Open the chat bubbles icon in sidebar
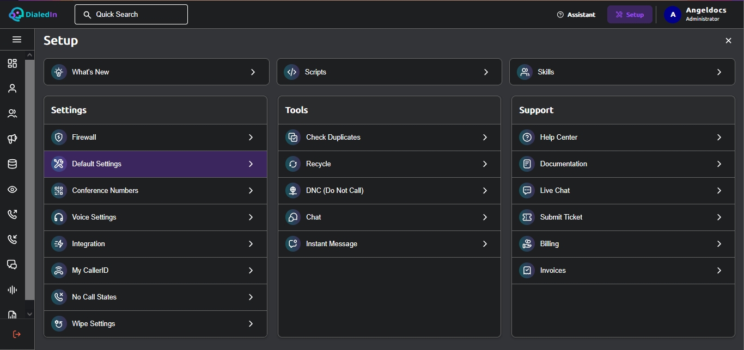 pos(12,265)
